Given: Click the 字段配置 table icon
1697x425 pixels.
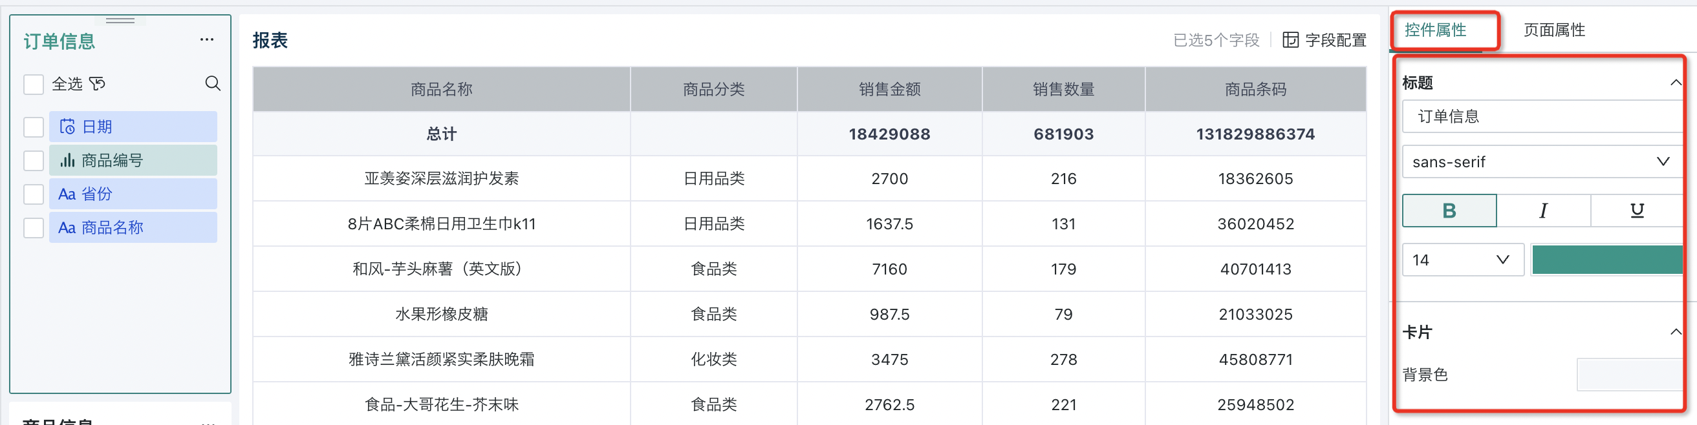Looking at the screenshot, I should (x=1290, y=40).
